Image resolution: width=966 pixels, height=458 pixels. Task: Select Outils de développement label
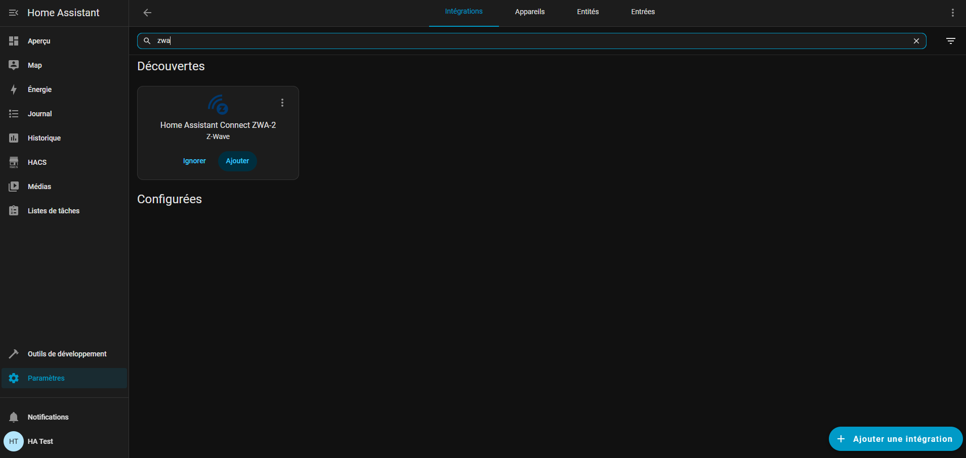tap(67, 354)
